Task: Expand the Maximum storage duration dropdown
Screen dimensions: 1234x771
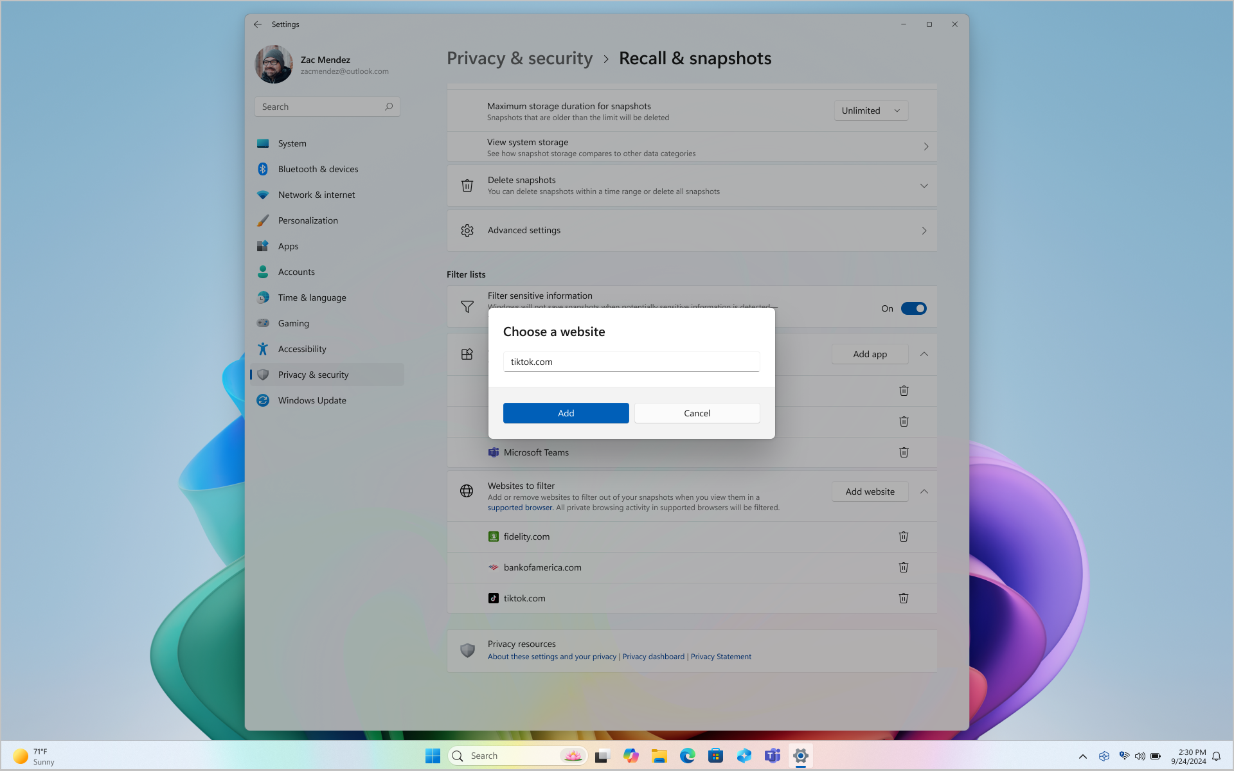Action: pos(870,110)
